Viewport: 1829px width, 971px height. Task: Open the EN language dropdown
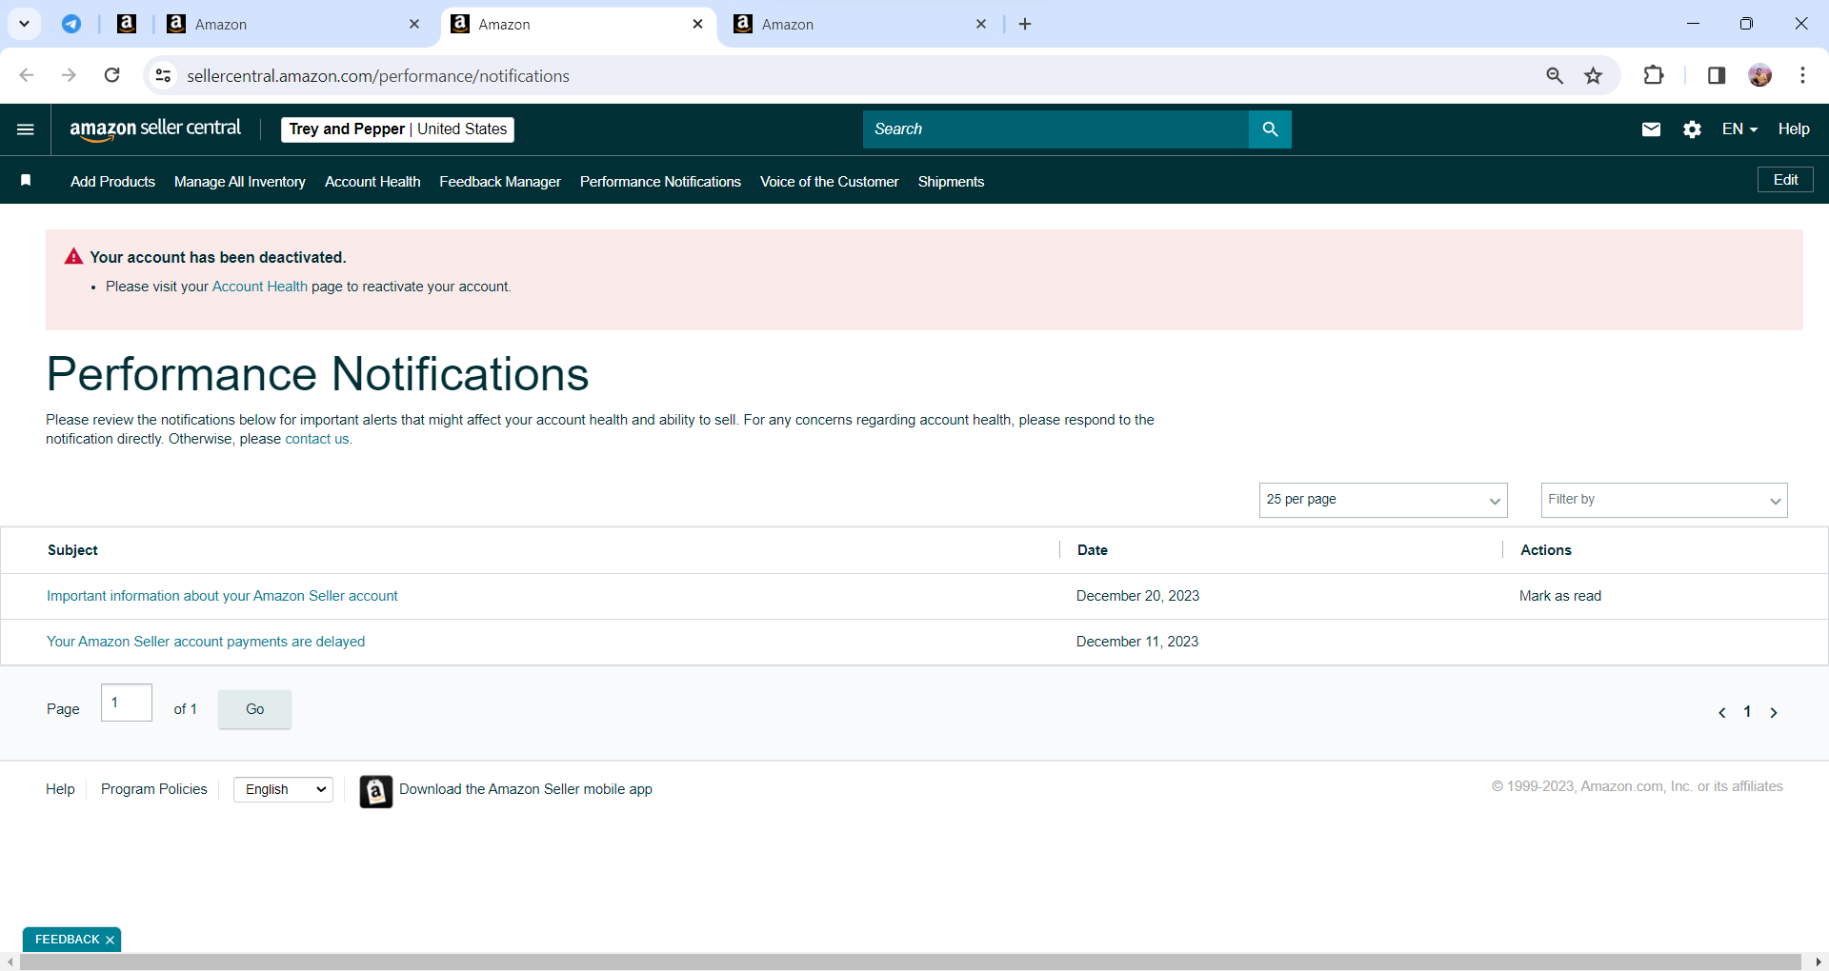pos(1739,129)
